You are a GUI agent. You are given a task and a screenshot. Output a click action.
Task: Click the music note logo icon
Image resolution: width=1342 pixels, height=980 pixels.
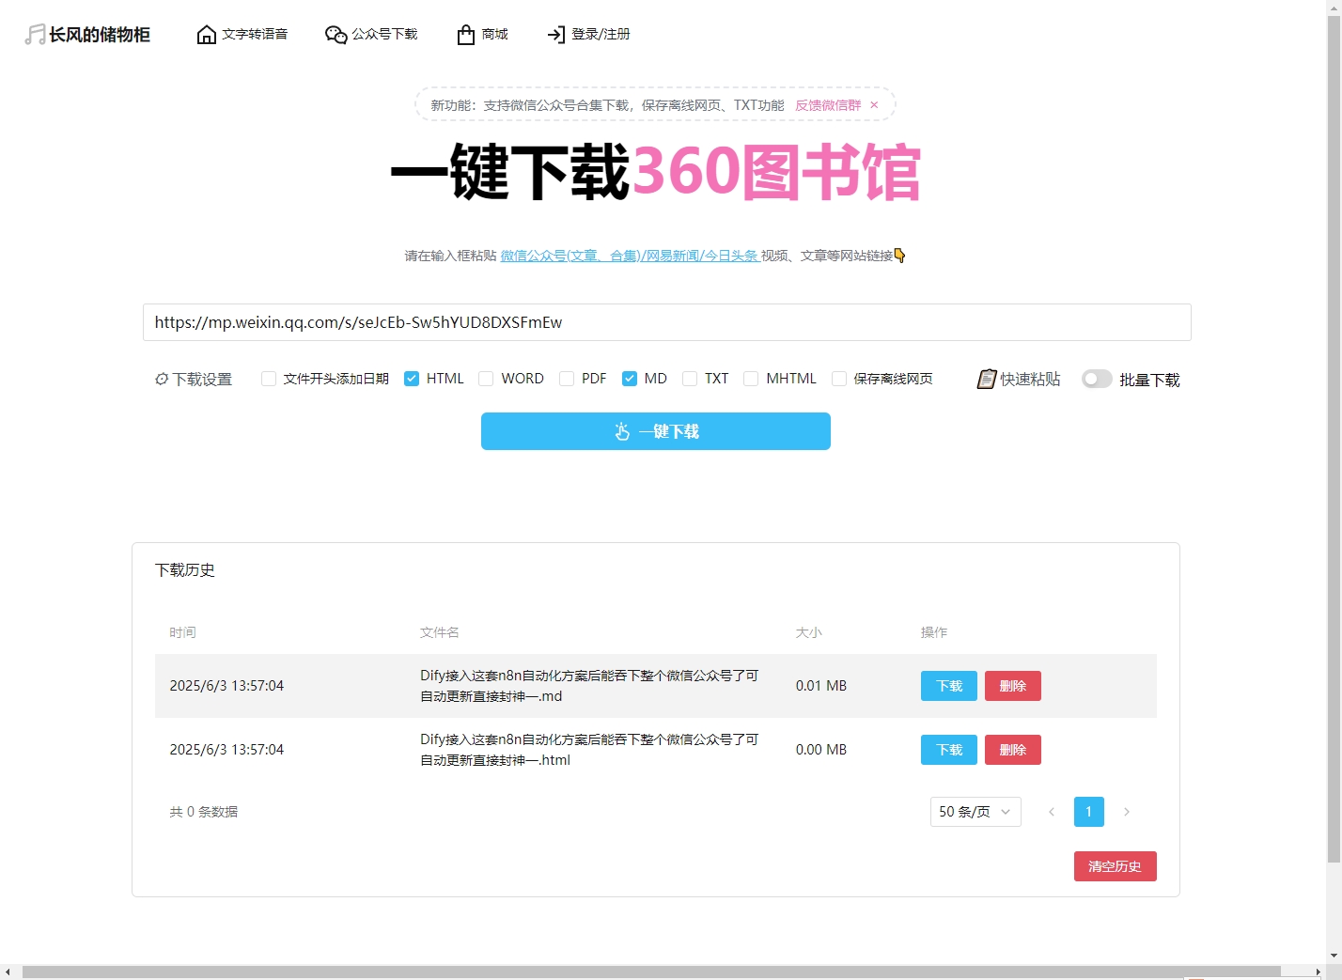click(x=35, y=35)
